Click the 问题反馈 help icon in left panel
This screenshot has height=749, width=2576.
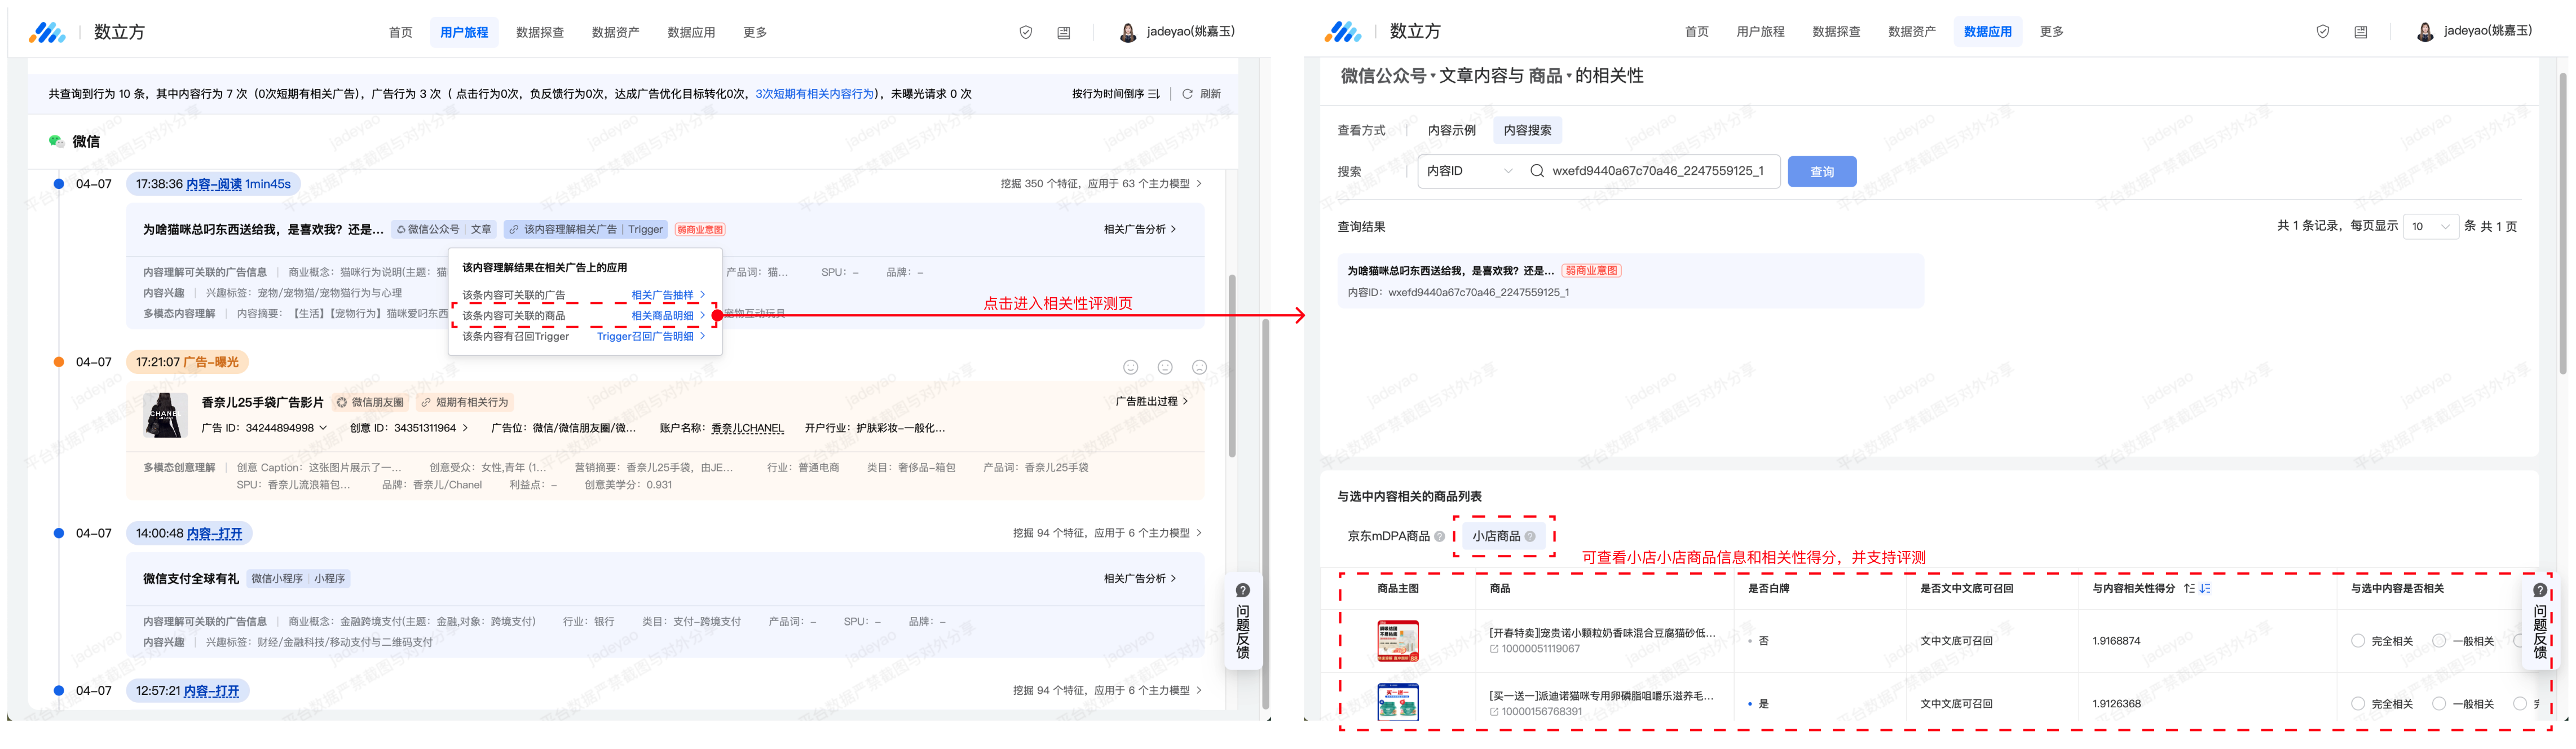[1242, 590]
